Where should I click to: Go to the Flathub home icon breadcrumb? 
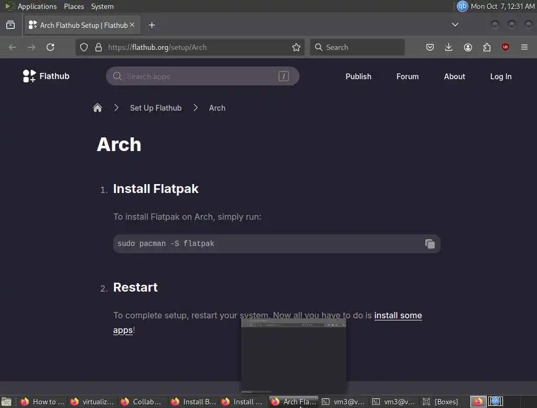pyautogui.click(x=98, y=108)
